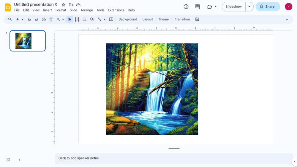Select the shape tool icon

coord(92,19)
